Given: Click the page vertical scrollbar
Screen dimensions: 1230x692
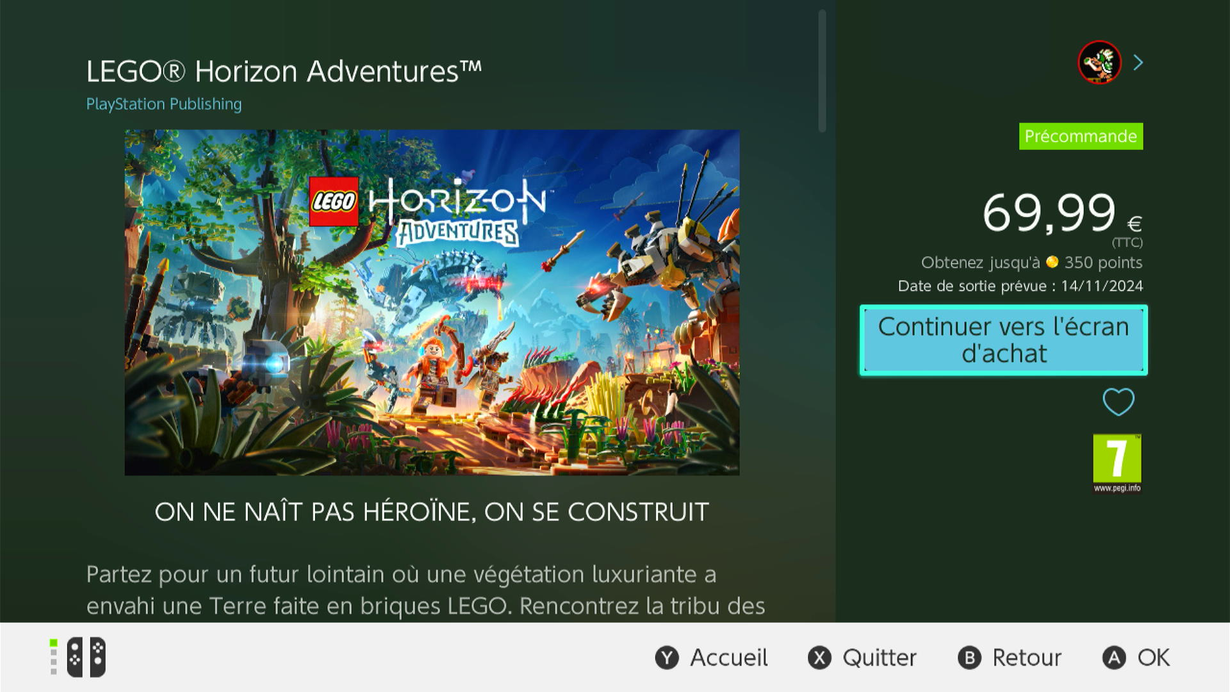Looking at the screenshot, I should tap(822, 70).
